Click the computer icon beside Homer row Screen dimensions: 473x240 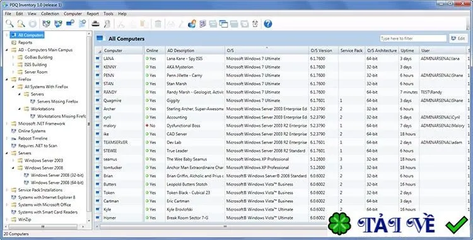point(98,218)
